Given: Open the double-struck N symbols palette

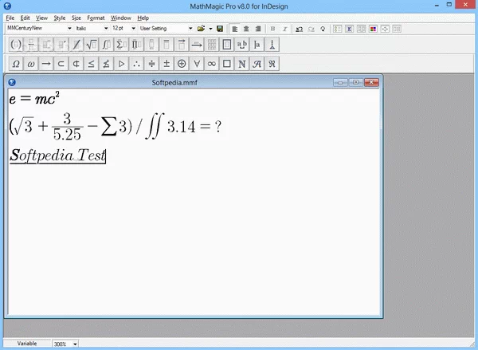Looking at the screenshot, I should [x=241, y=64].
